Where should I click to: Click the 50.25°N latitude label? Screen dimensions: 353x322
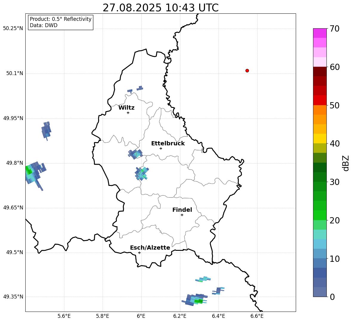(13, 29)
